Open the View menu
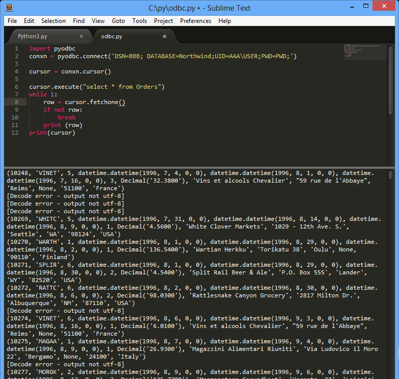 pos(98,21)
